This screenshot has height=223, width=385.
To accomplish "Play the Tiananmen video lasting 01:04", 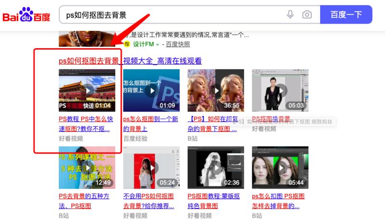I will [x=87, y=90].
